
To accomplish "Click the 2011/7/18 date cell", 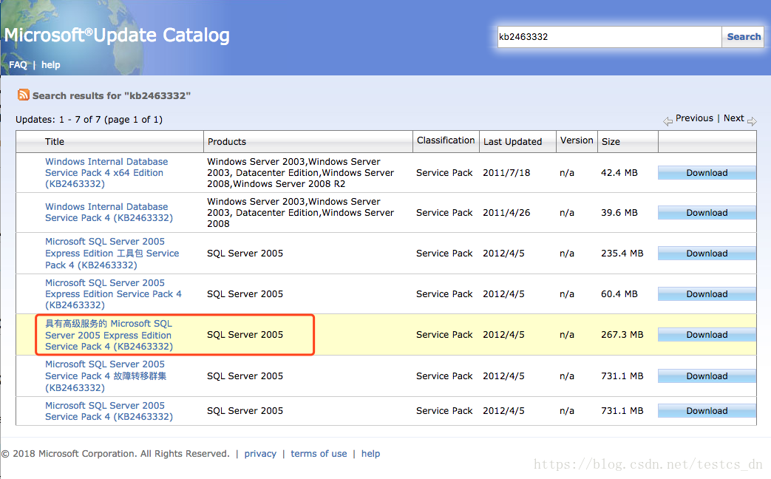I will [506, 173].
